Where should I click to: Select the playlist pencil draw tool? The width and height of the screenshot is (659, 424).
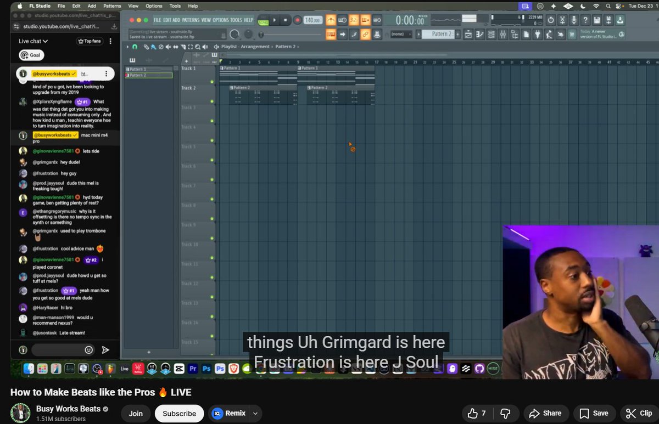(146, 47)
